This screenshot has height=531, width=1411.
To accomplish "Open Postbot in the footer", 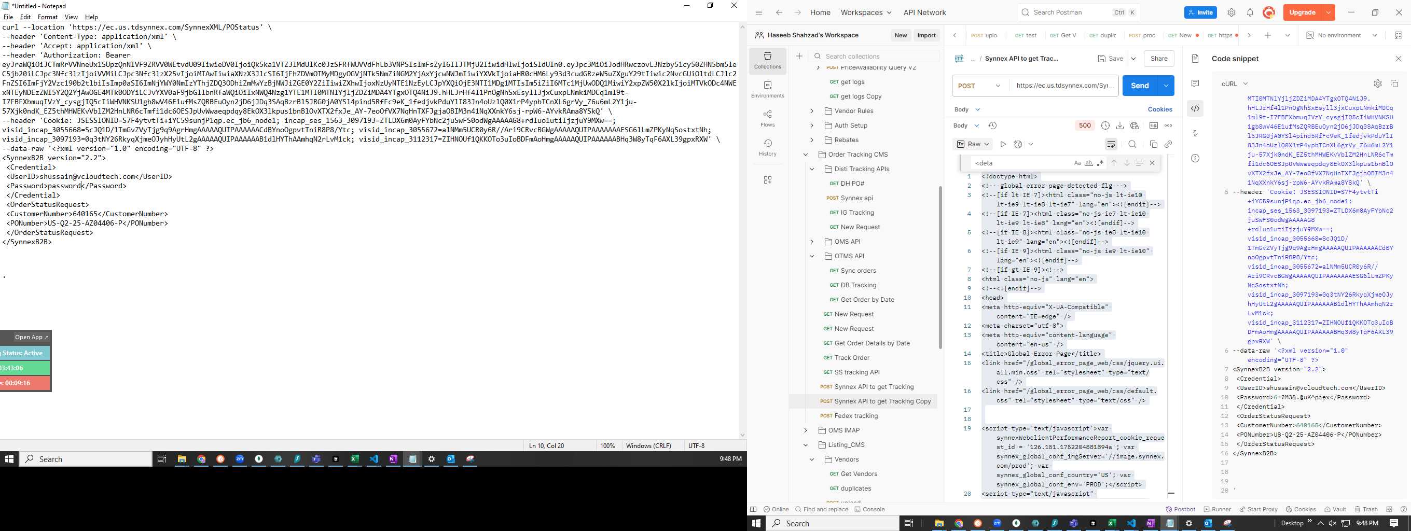I will pos(1180,509).
